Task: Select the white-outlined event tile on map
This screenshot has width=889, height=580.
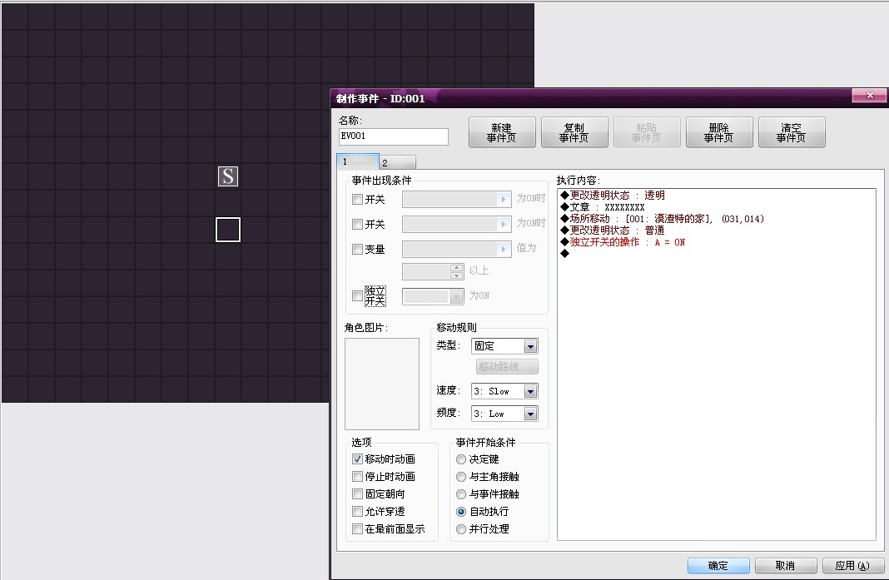Action: pyautogui.click(x=228, y=230)
